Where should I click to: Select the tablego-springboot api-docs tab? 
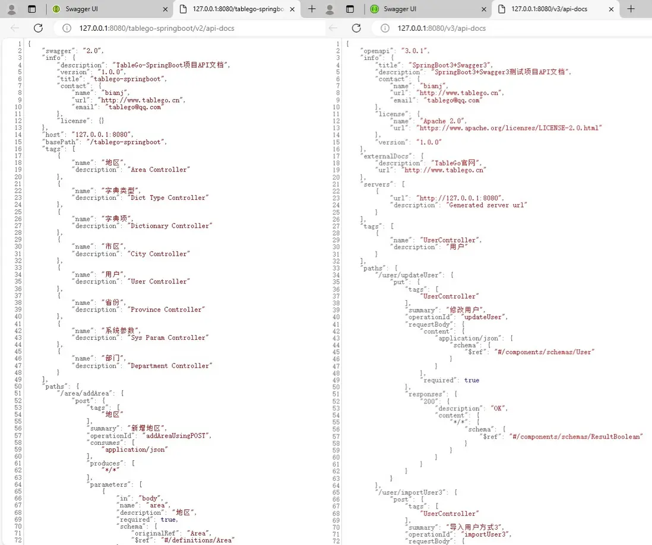pyautogui.click(x=237, y=9)
